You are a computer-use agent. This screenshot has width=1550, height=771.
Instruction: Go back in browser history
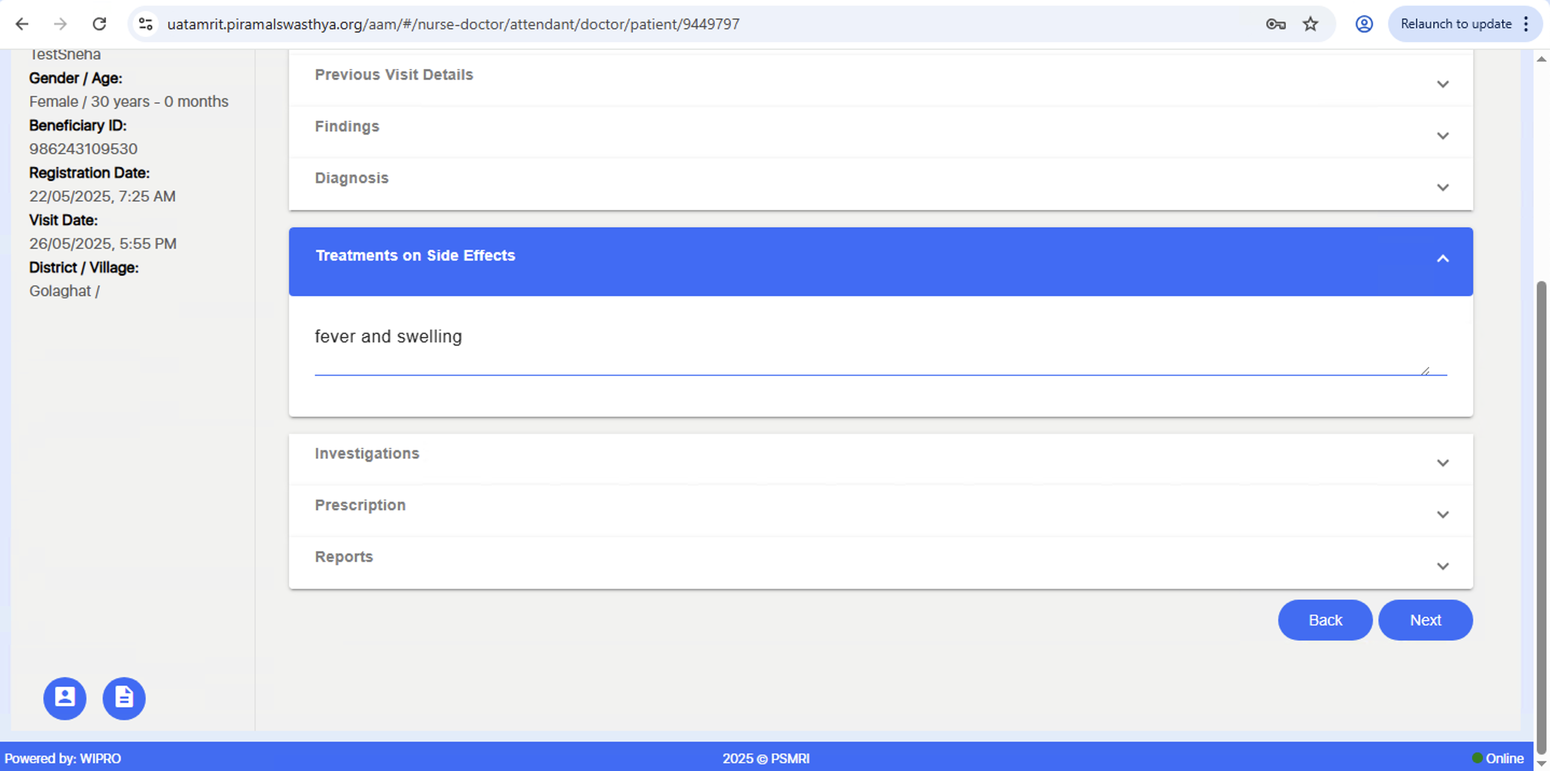(22, 24)
